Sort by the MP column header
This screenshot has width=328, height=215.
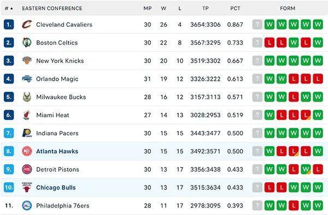[x=148, y=8]
